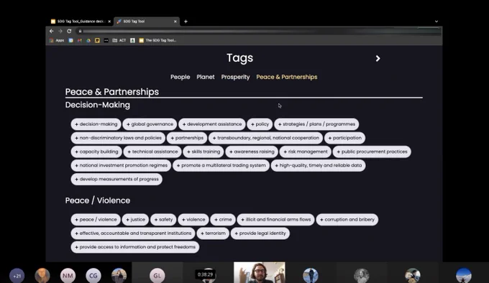Viewport: 489px width, 283px height.
Task: Select Peace & Partnerships category
Action: pyautogui.click(x=287, y=77)
